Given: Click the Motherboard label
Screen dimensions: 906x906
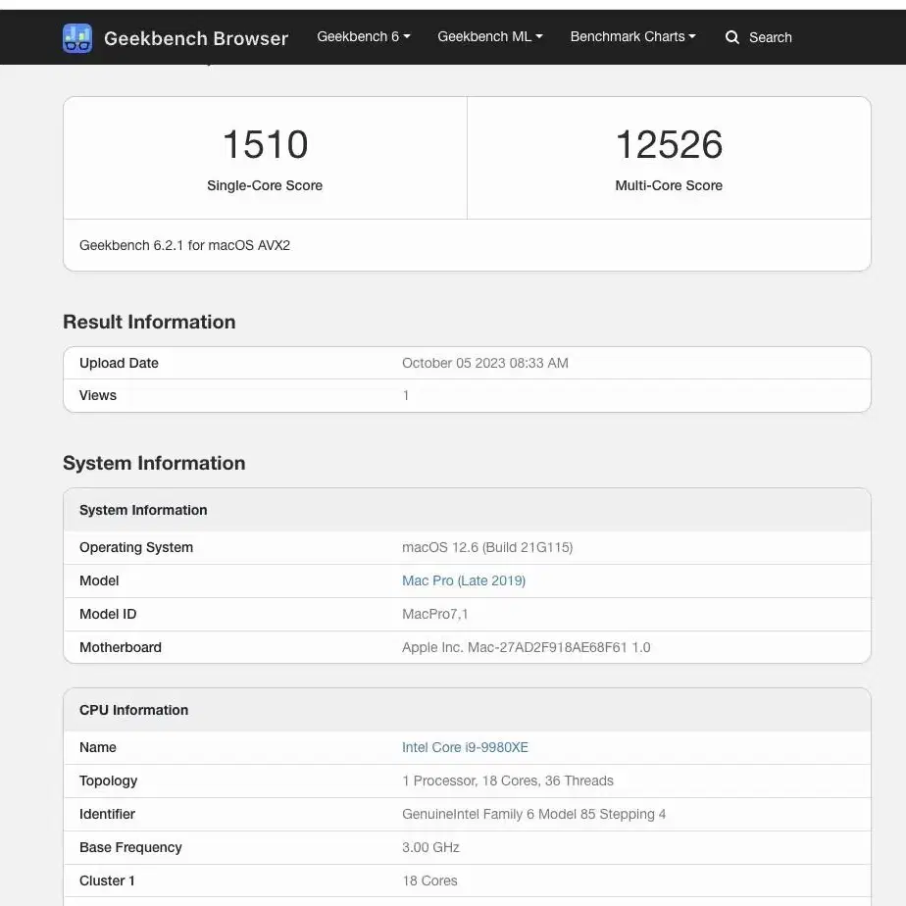Looking at the screenshot, I should click(121, 647).
